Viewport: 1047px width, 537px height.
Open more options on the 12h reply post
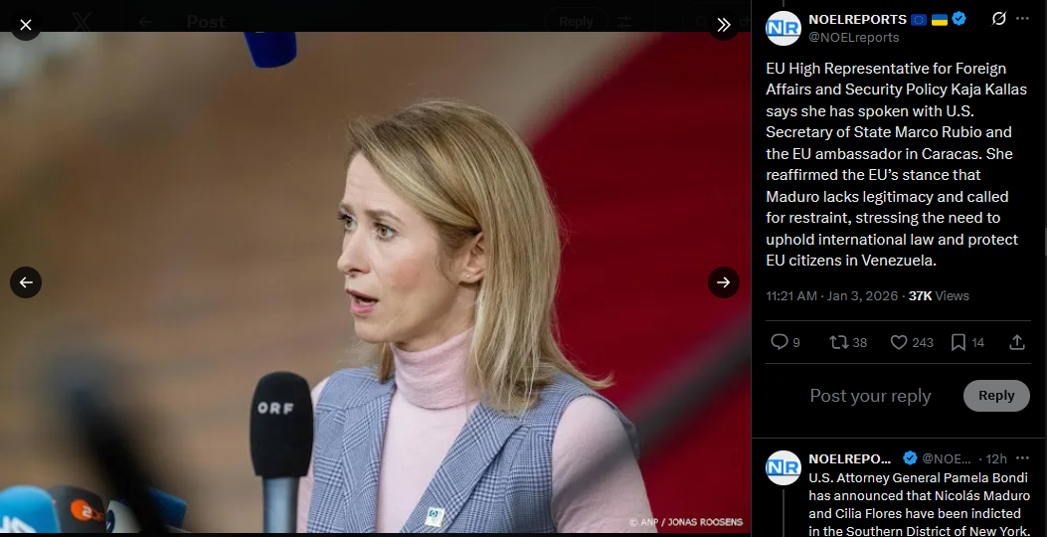(1022, 458)
